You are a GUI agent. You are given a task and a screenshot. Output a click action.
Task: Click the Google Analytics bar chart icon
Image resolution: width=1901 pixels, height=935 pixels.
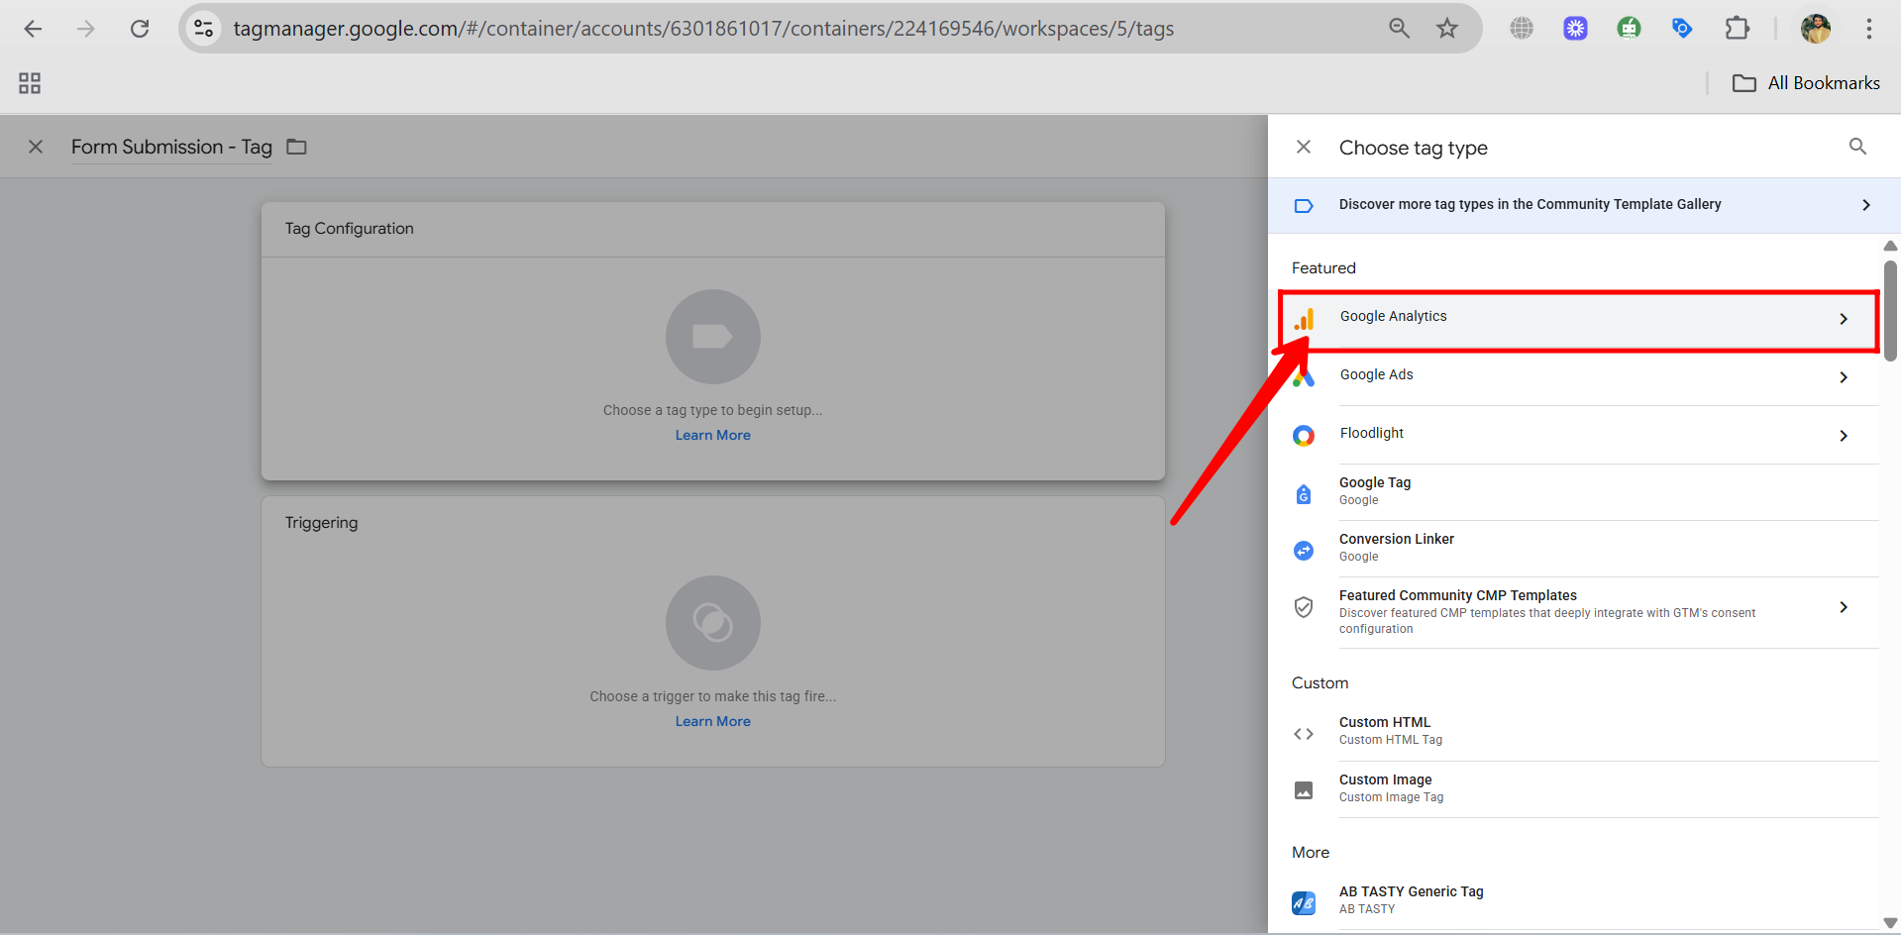(x=1305, y=319)
